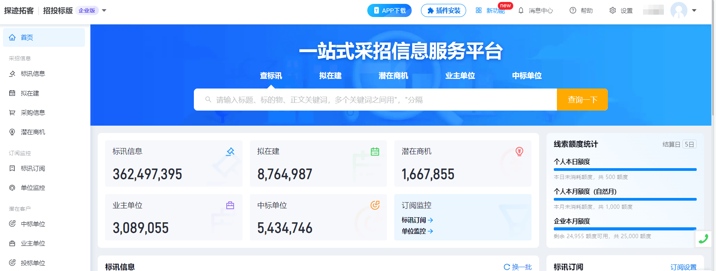This screenshot has height=271, width=716.
Task: Click the APP下载 button
Action: (389, 10)
